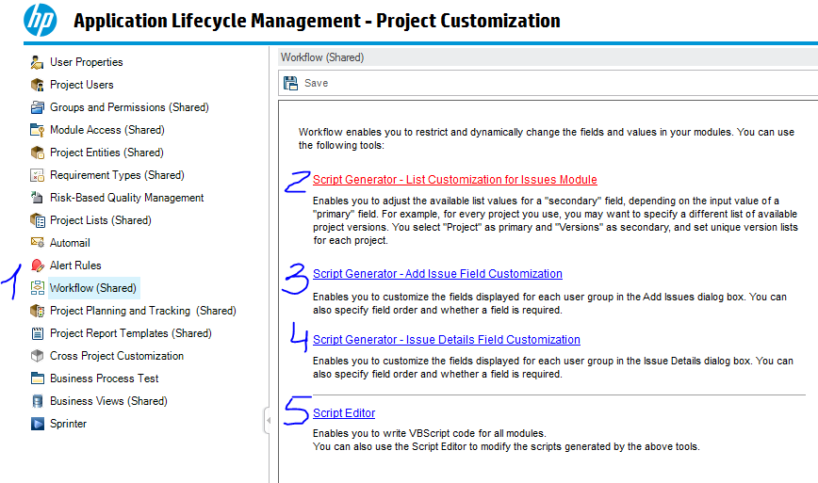
Task: Click the HP logo
Action: click(x=40, y=20)
